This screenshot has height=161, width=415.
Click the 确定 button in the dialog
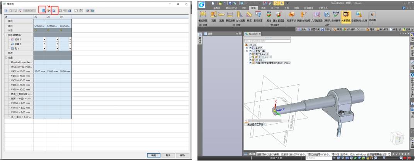(x=153, y=155)
